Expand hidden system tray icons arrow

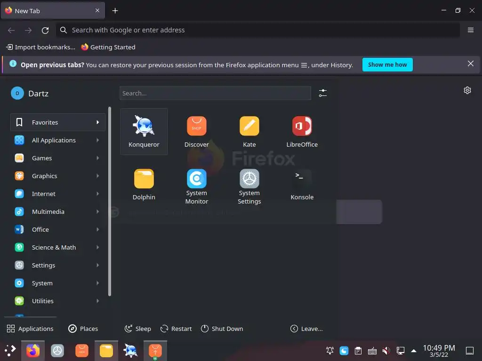414,351
